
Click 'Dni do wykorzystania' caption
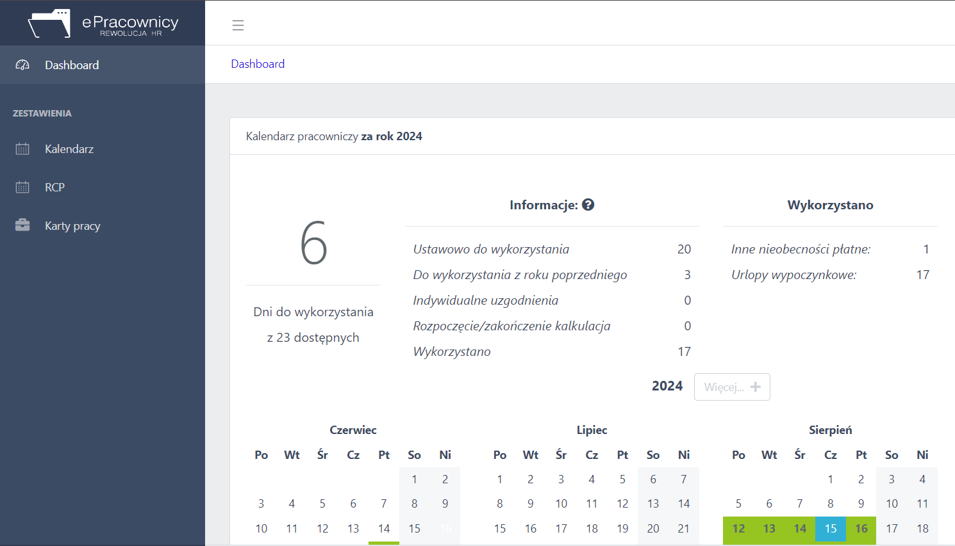313,312
